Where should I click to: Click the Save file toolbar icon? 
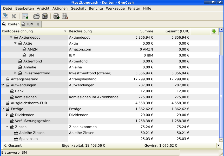pyautogui.click(x=5, y=16)
